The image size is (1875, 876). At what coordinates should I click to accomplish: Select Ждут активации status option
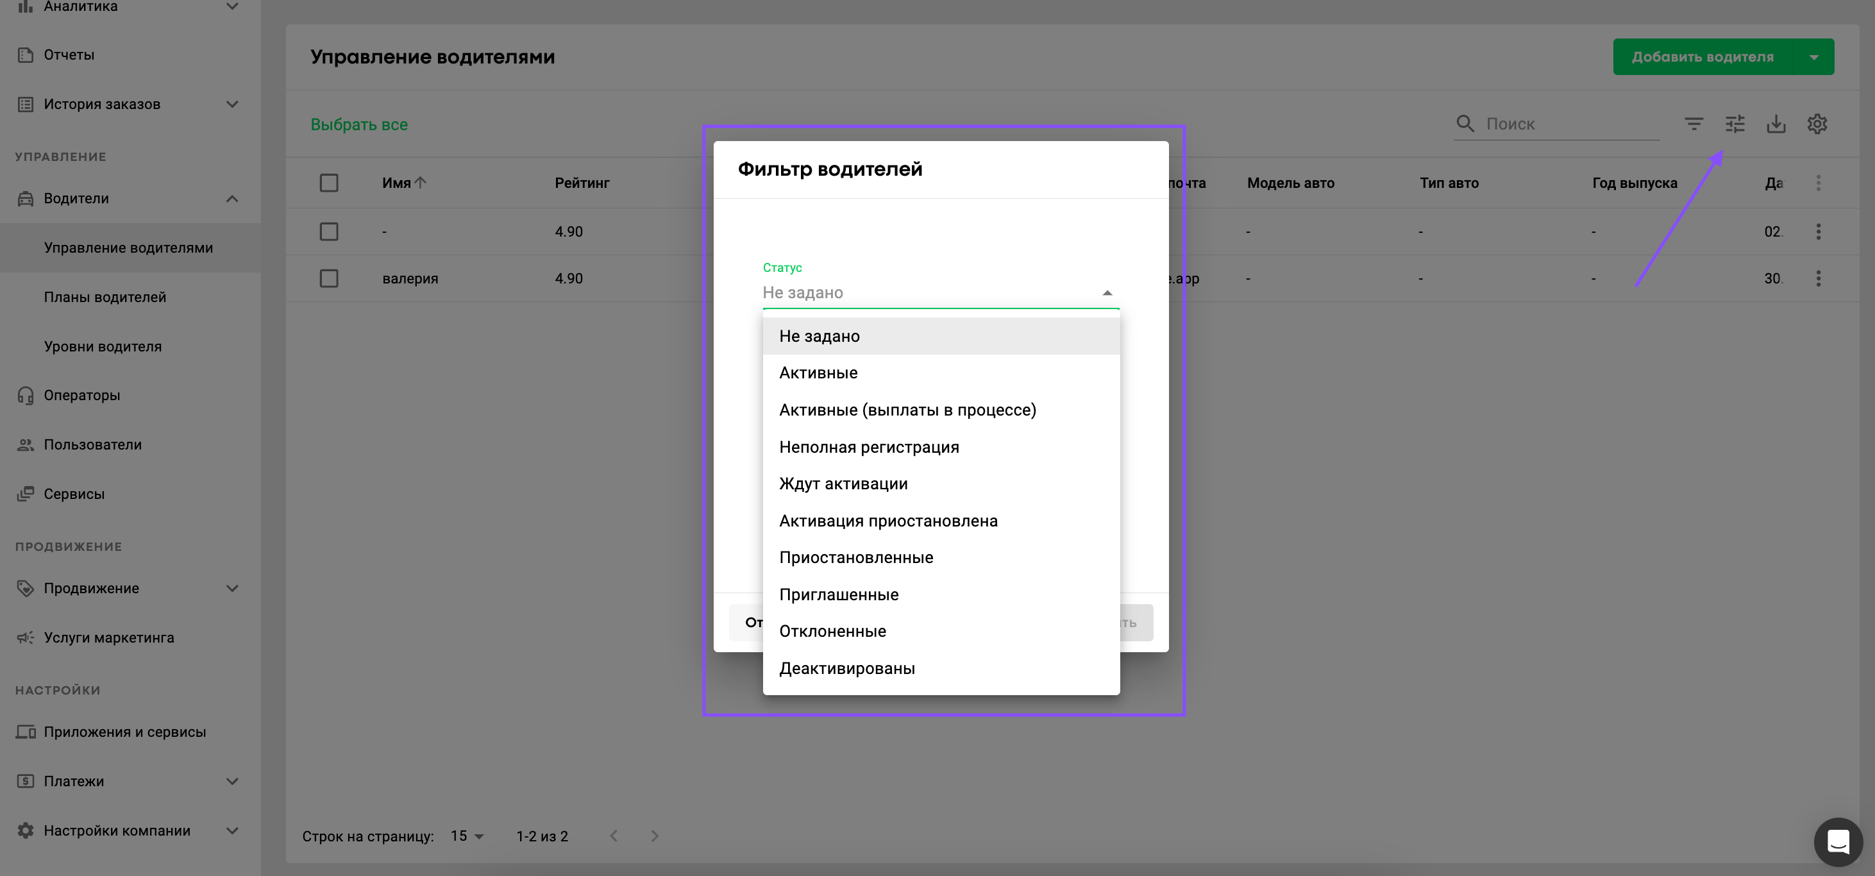(843, 484)
